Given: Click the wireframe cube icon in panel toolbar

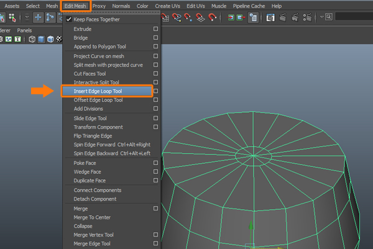Looking at the screenshot, I should (32, 39).
